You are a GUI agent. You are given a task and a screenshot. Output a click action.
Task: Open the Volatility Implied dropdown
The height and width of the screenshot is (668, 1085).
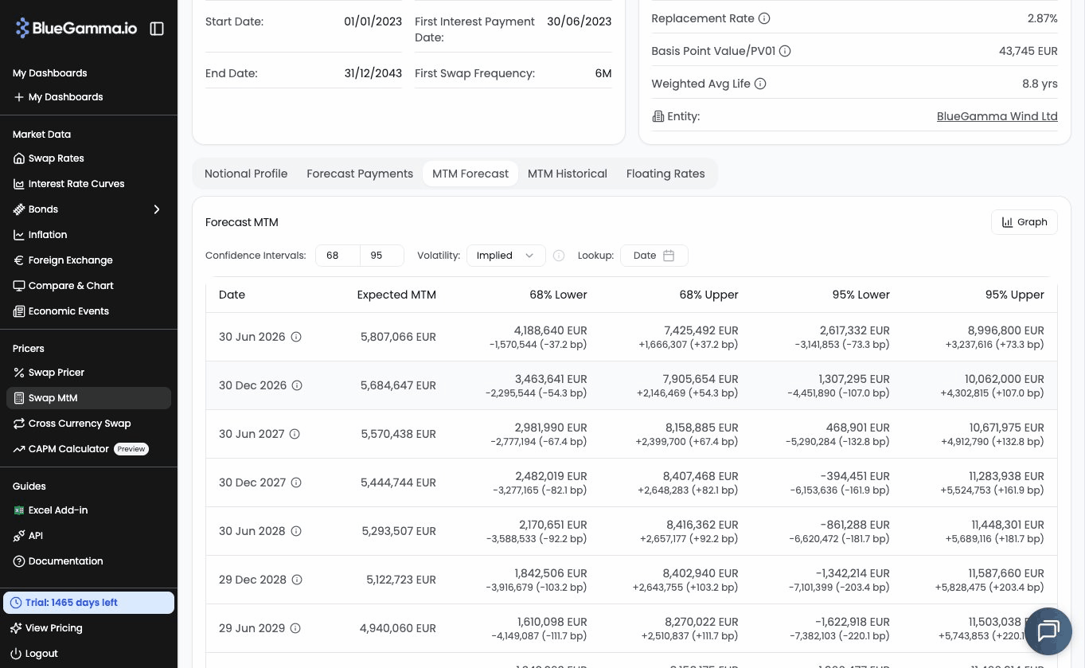(505, 256)
